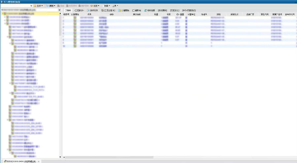Select the bottom BOM document tab
This screenshot has height=163, width=297.
[21, 161]
